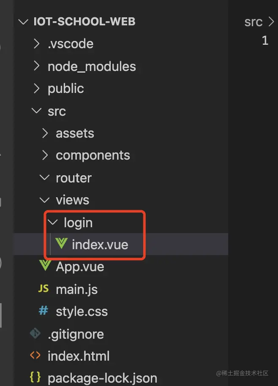Select the .vscode folder name
The width and height of the screenshot is (278, 386).
[x=71, y=44]
